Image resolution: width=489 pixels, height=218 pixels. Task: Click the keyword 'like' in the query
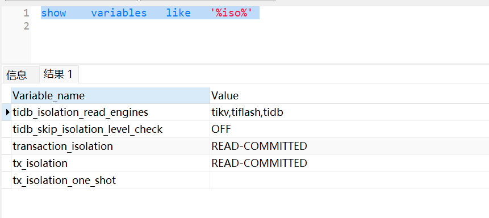click(178, 13)
